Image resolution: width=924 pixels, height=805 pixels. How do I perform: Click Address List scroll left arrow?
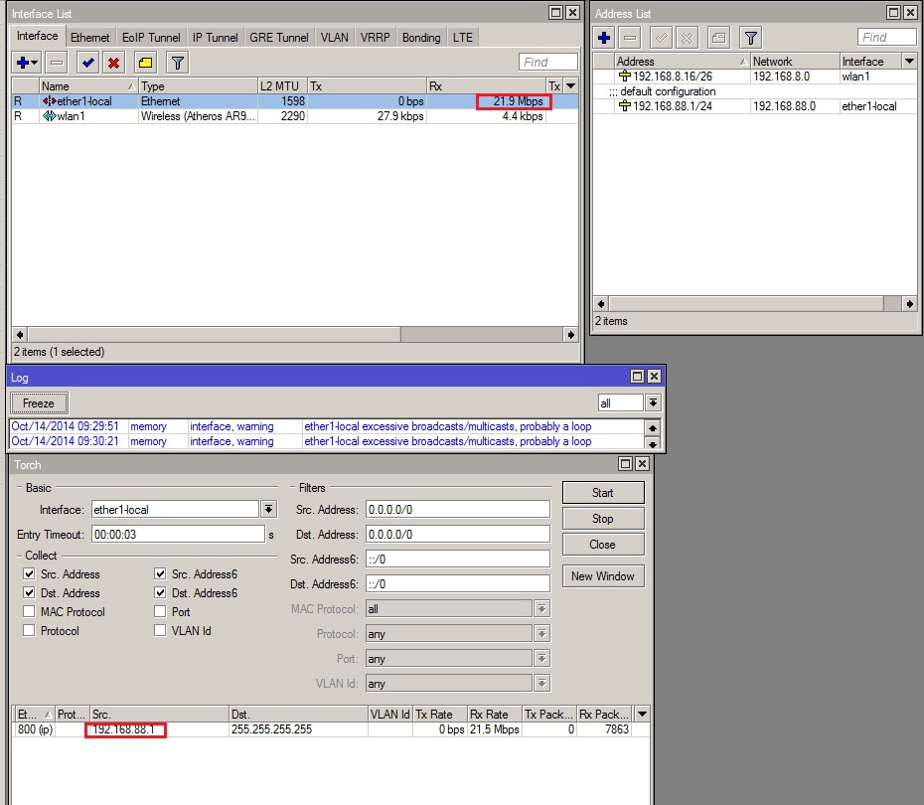[x=601, y=304]
